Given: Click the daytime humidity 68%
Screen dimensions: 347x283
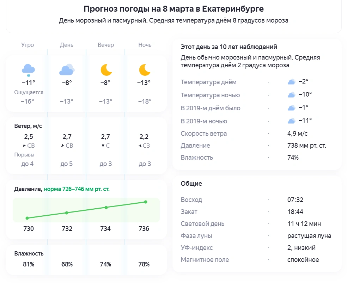Looking at the screenshot, I should pyautogui.click(x=67, y=264).
